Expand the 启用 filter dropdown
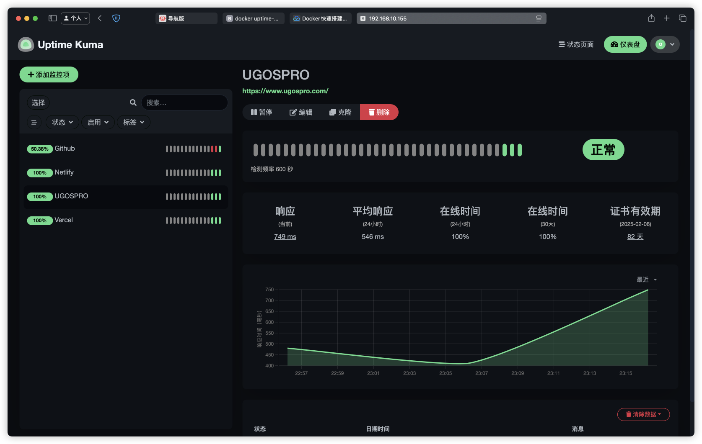The image size is (702, 444). pos(98,122)
